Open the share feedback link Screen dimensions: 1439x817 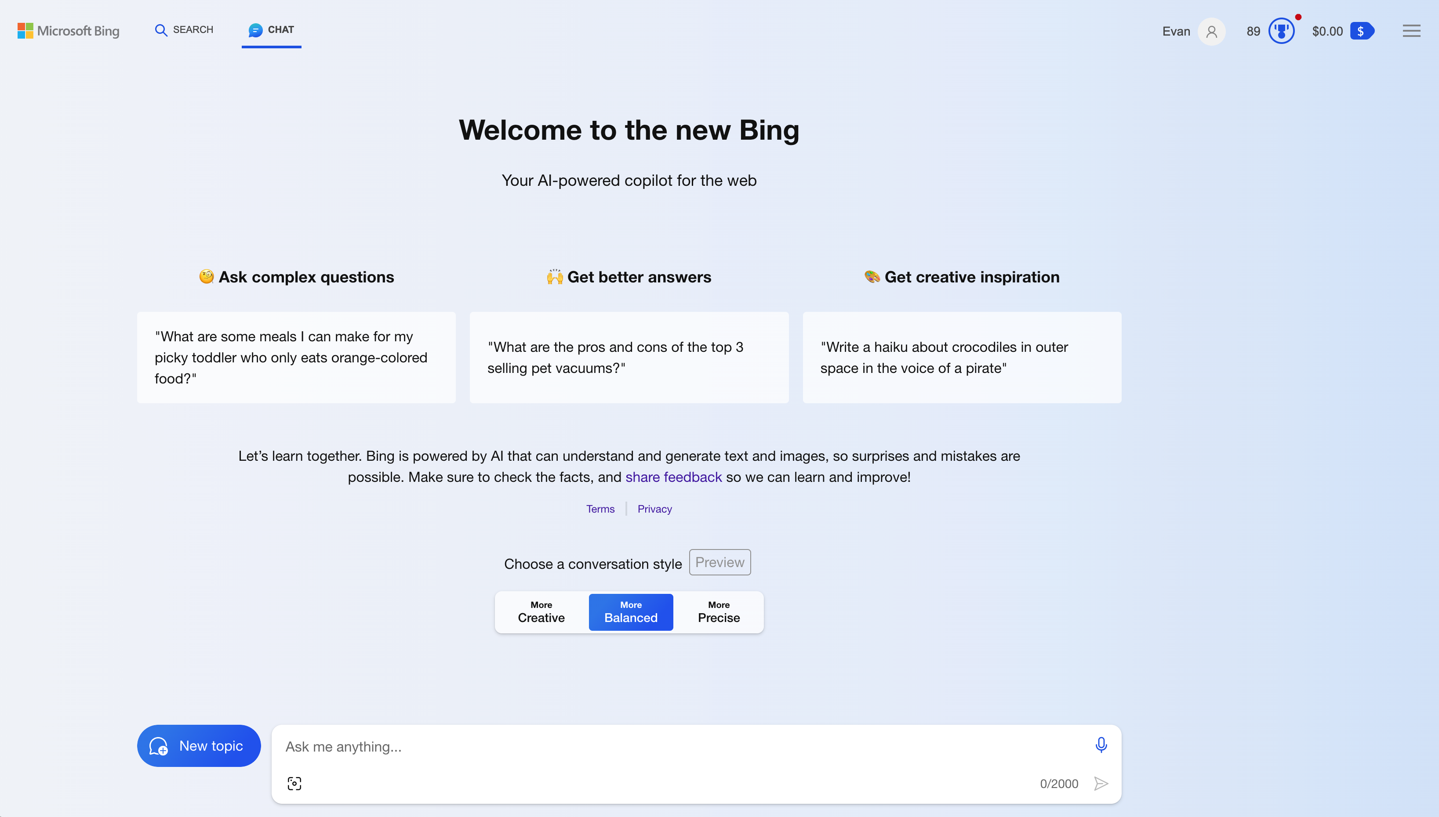click(x=673, y=477)
